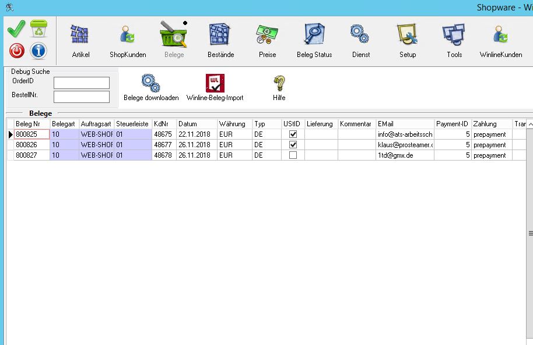
Task: Click the Kommentar column header
Action: click(x=357, y=124)
